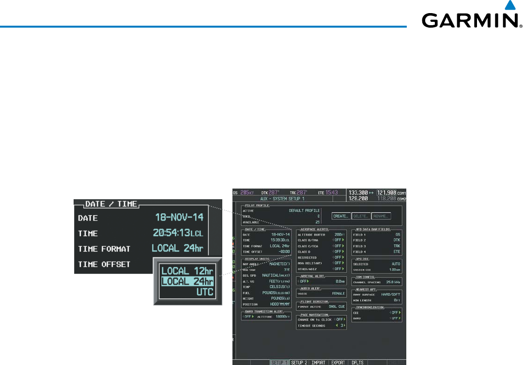
Task: Select the DFLTS softkey
Action: [357, 362]
